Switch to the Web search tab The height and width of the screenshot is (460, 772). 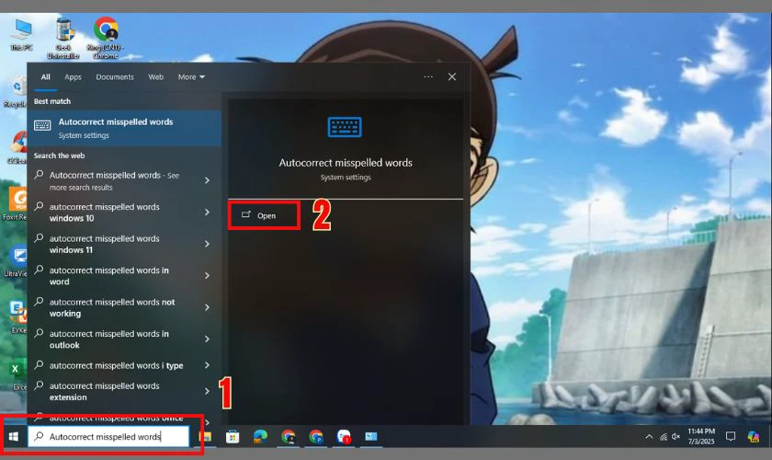[x=155, y=77]
